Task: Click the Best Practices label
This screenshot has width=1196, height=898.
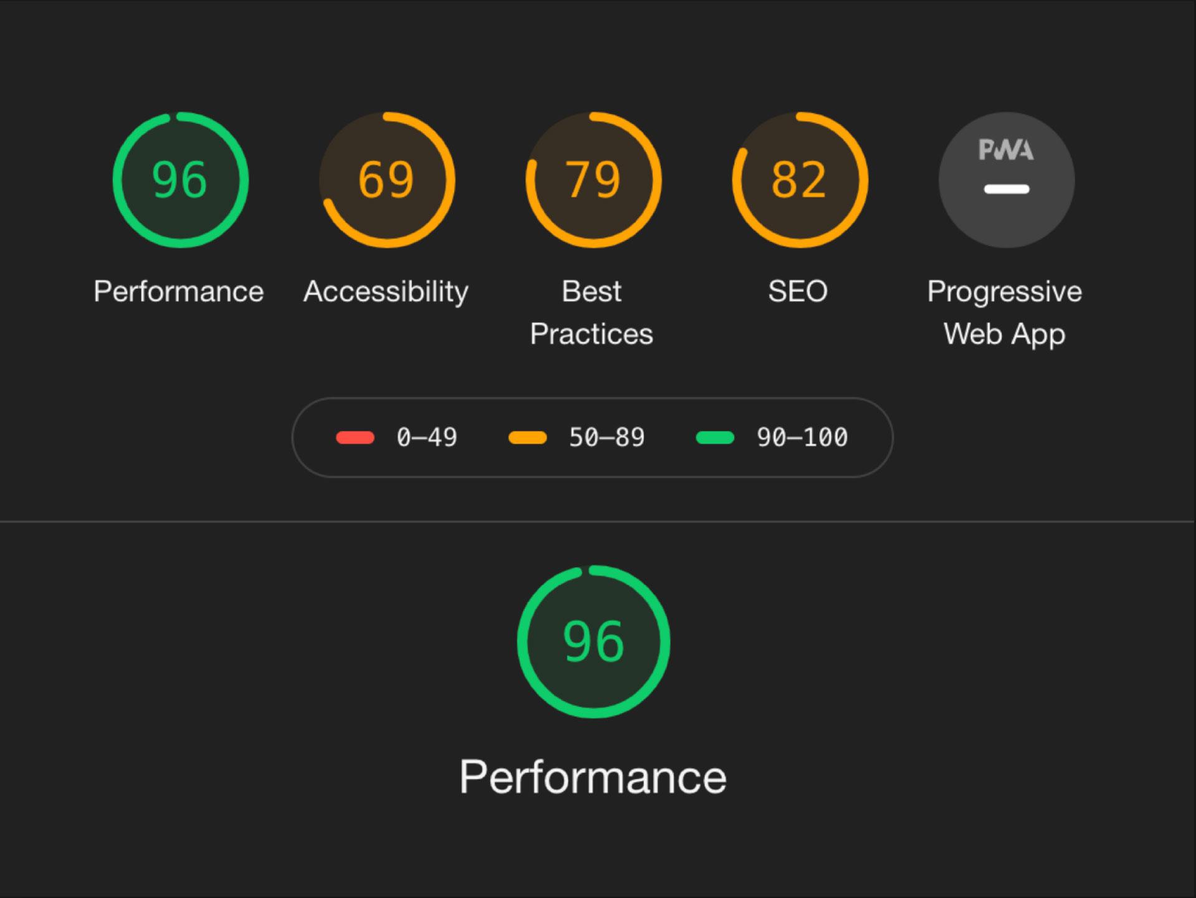Action: (591, 311)
